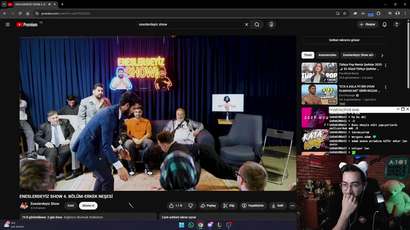Click the #komedi hashtag

tap(82, 217)
